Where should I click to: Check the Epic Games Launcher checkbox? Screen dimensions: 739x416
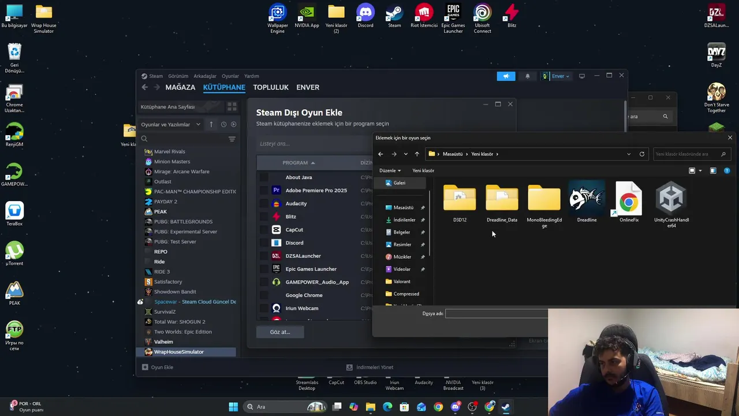[x=264, y=269]
